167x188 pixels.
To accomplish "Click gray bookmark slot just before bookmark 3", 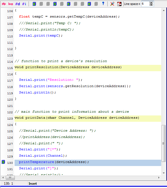I will pos(48,4).
